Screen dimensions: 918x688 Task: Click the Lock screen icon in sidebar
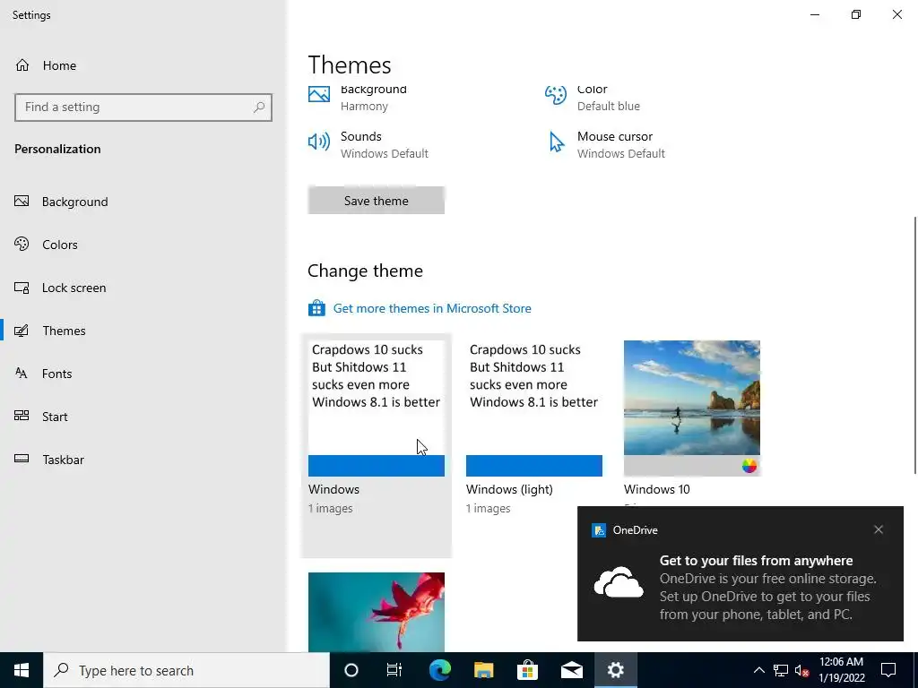(22, 288)
